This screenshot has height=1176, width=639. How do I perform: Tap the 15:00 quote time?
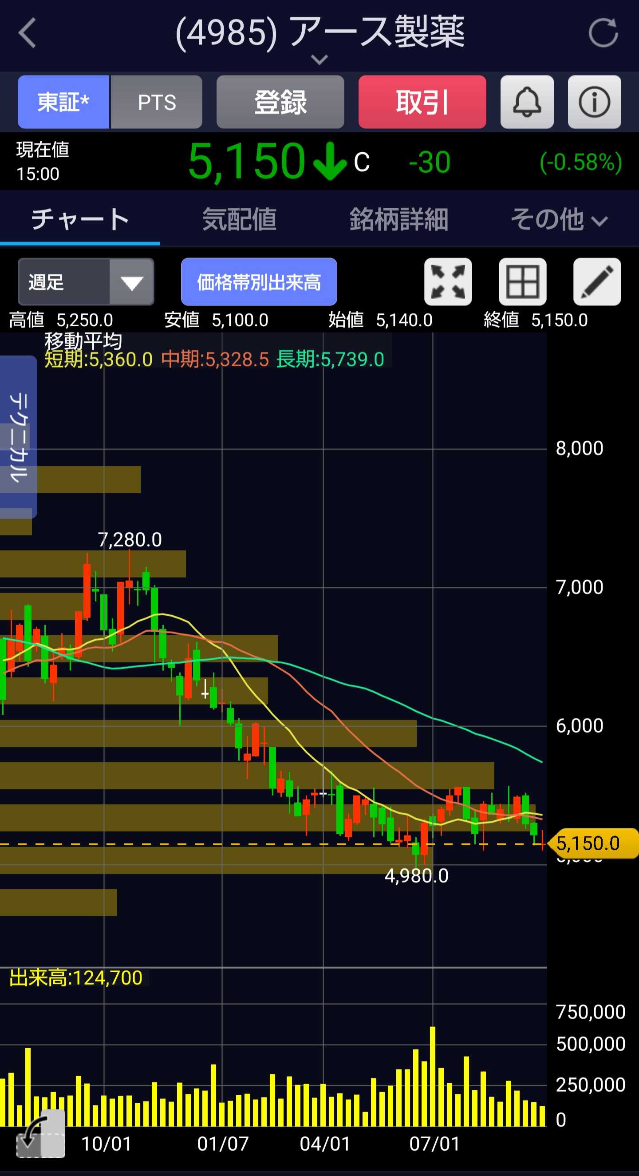[38, 174]
